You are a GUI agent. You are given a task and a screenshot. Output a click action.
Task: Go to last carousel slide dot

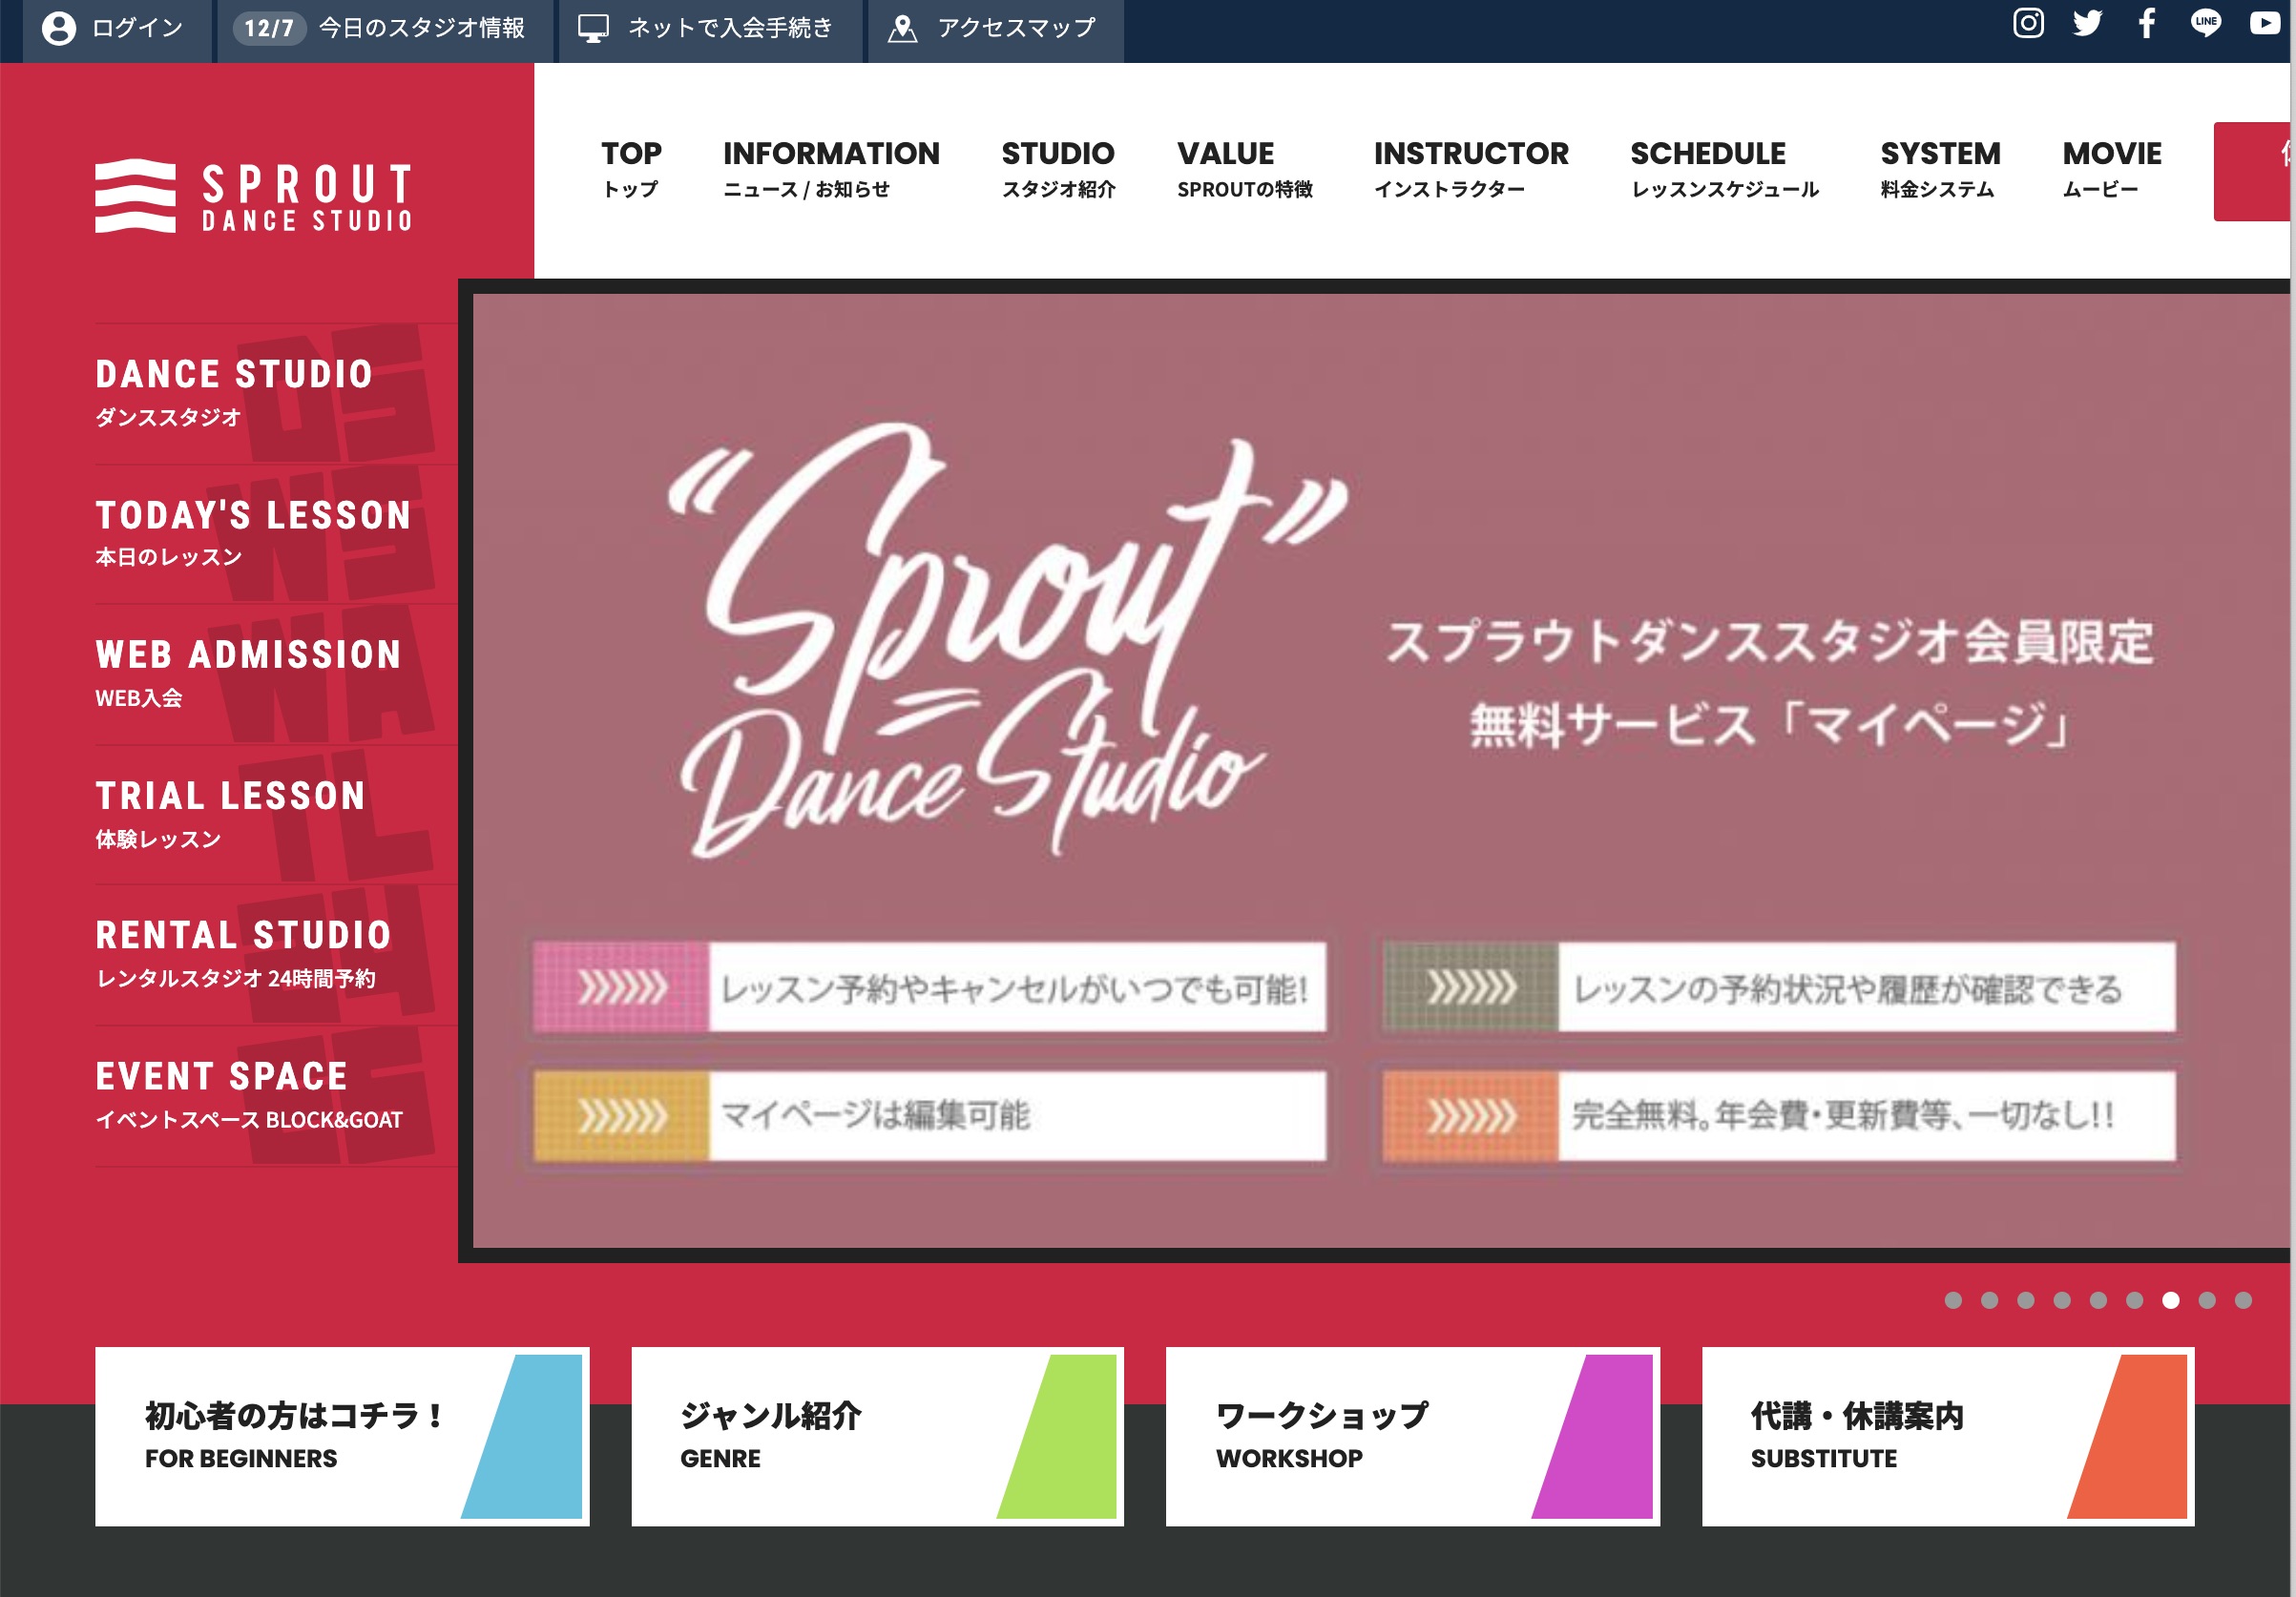[x=2244, y=1300]
